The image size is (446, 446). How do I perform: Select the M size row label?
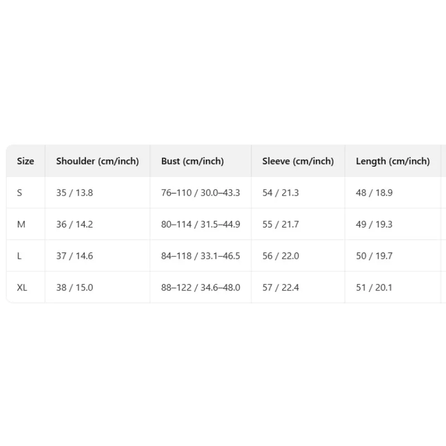(x=21, y=224)
